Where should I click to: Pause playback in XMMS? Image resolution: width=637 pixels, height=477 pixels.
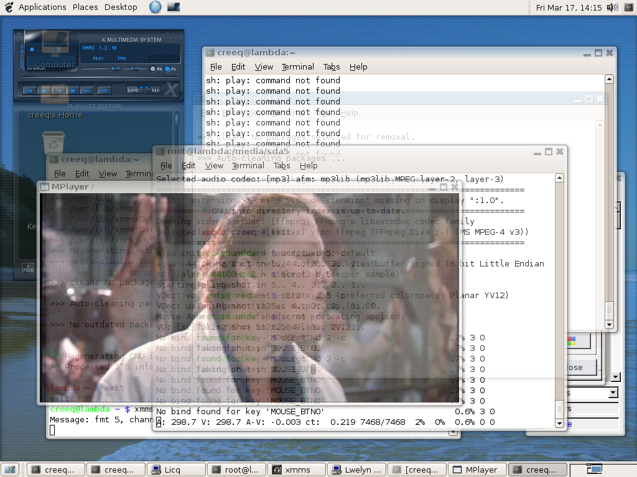pos(58,91)
